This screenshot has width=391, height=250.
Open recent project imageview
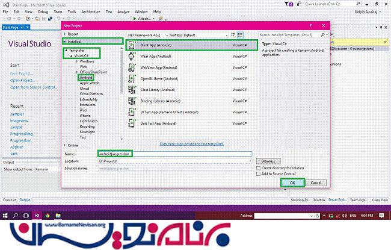tap(19, 120)
